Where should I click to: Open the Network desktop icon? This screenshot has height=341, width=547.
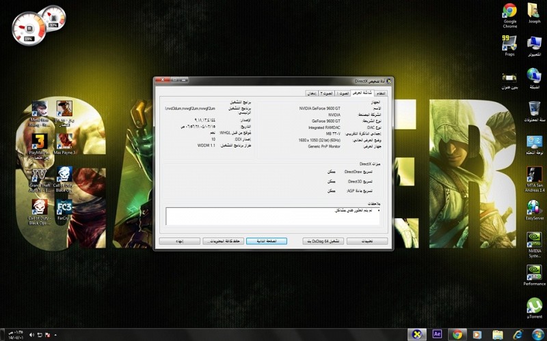click(x=534, y=78)
